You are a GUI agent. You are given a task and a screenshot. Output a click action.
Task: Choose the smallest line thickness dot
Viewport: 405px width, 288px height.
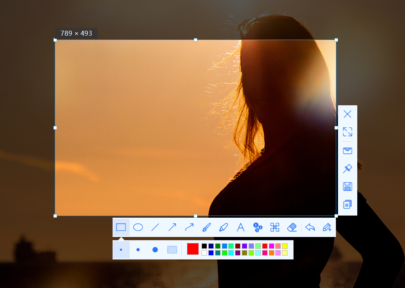coord(121,250)
